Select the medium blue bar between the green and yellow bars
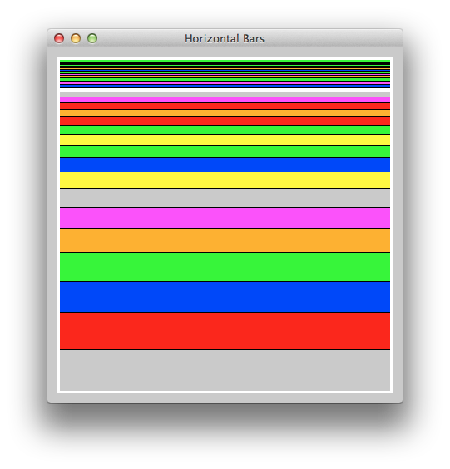The width and height of the screenshot is (450, 469). (x=225, y=165)
